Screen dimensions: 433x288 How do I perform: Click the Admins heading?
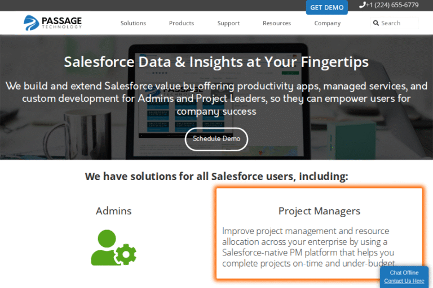point(113,211)
